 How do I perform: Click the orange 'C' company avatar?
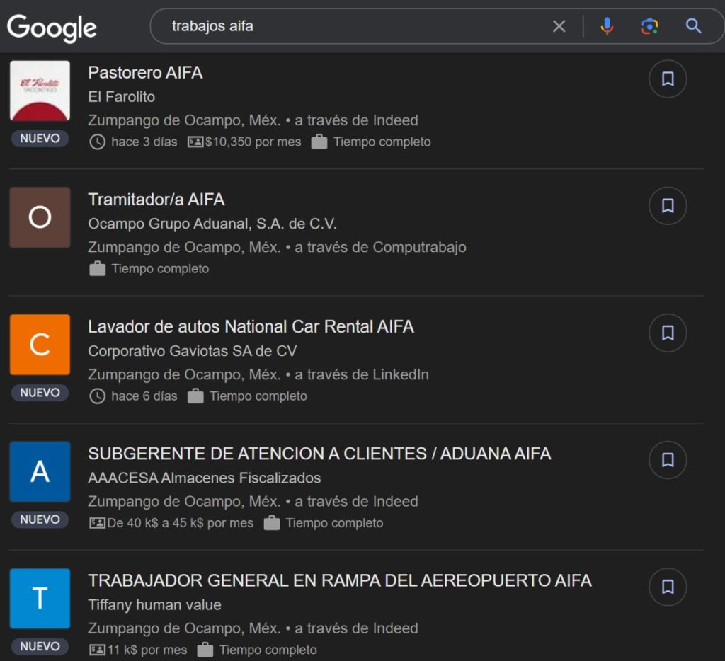40,345
